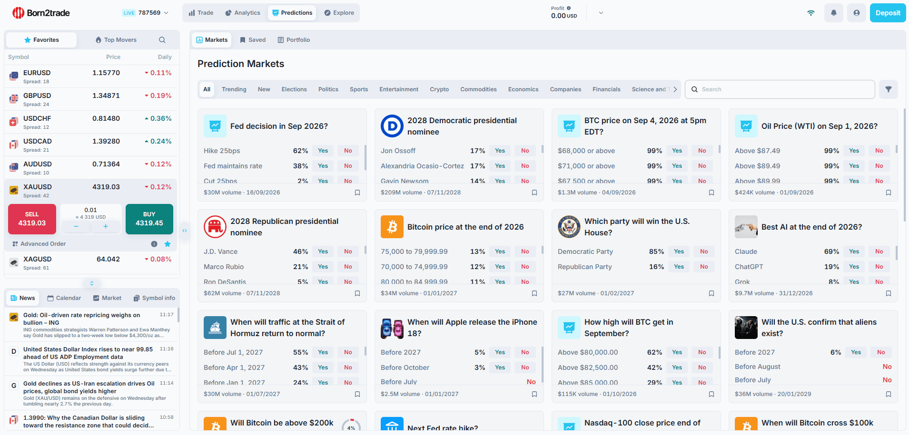
Task: Save the iPhone 18 release market
Action: coord(534,394)
